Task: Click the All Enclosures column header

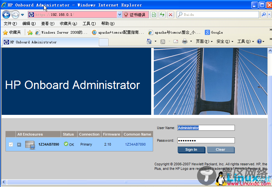Action: tap(38, 134)
